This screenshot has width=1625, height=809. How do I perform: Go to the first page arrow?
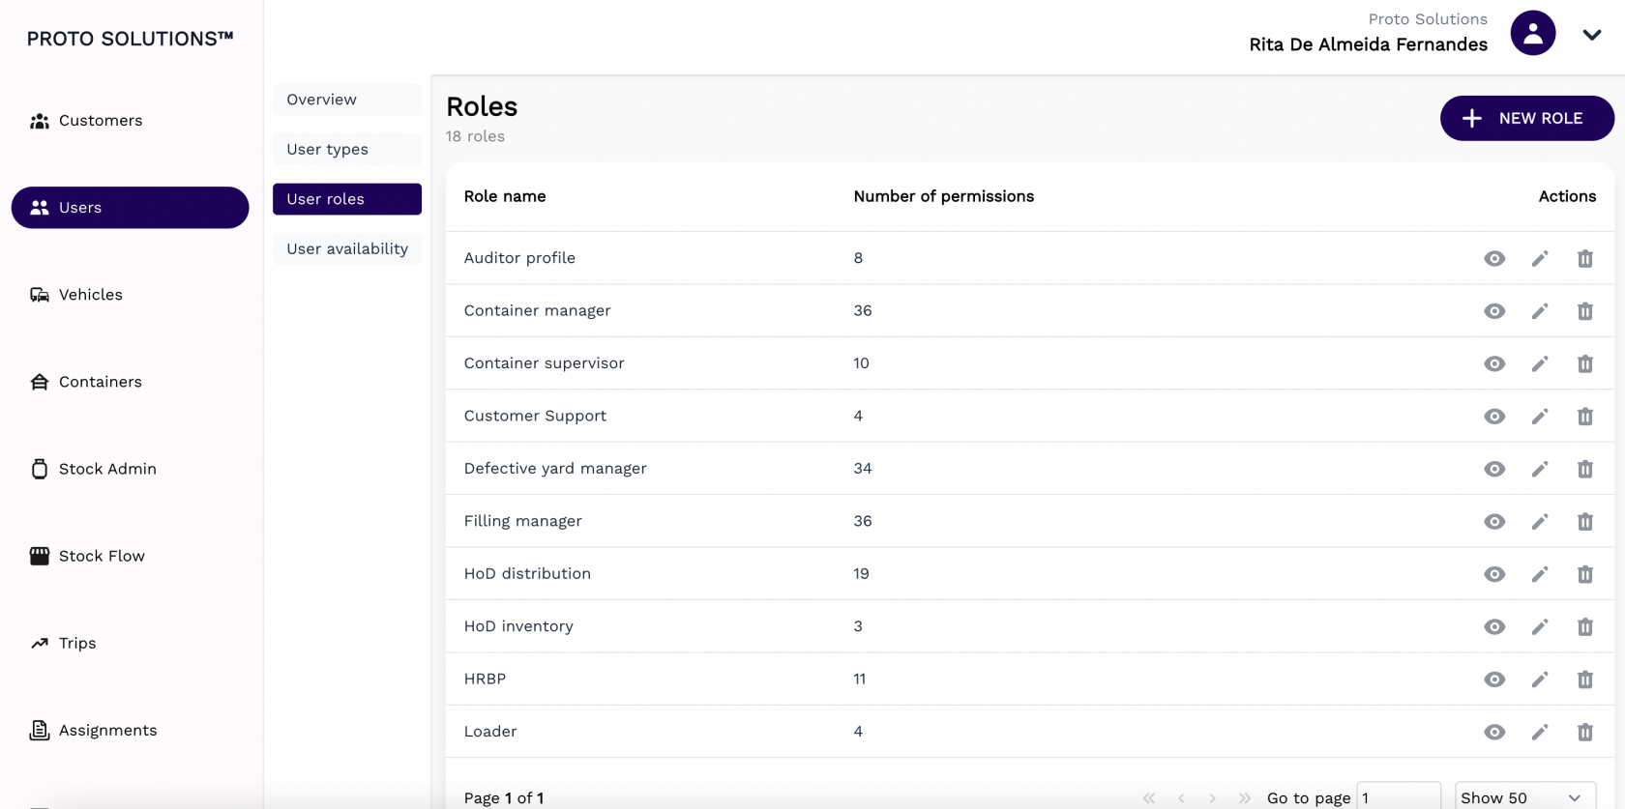coord(1149,798)
